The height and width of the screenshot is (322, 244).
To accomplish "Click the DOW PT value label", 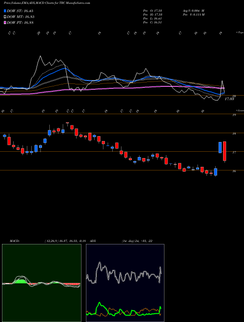I will pos(20,22).
